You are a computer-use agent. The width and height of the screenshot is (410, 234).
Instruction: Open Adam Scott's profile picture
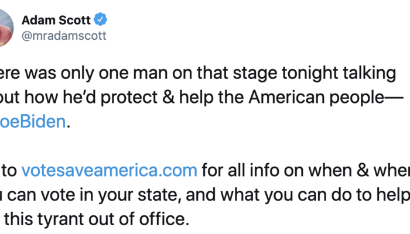[4, 26]
